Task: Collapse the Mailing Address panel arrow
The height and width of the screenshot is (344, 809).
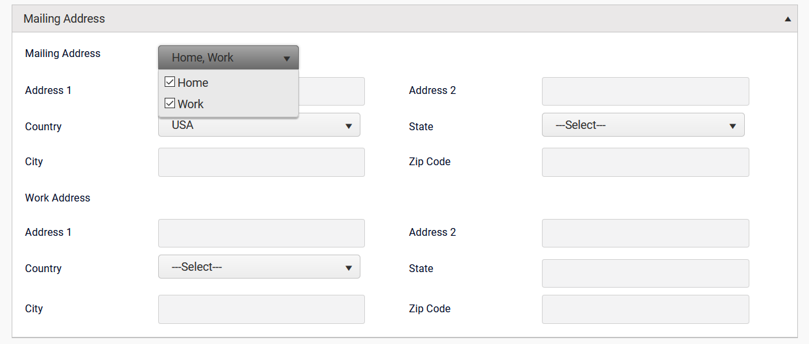Action: tap(788, 19)
